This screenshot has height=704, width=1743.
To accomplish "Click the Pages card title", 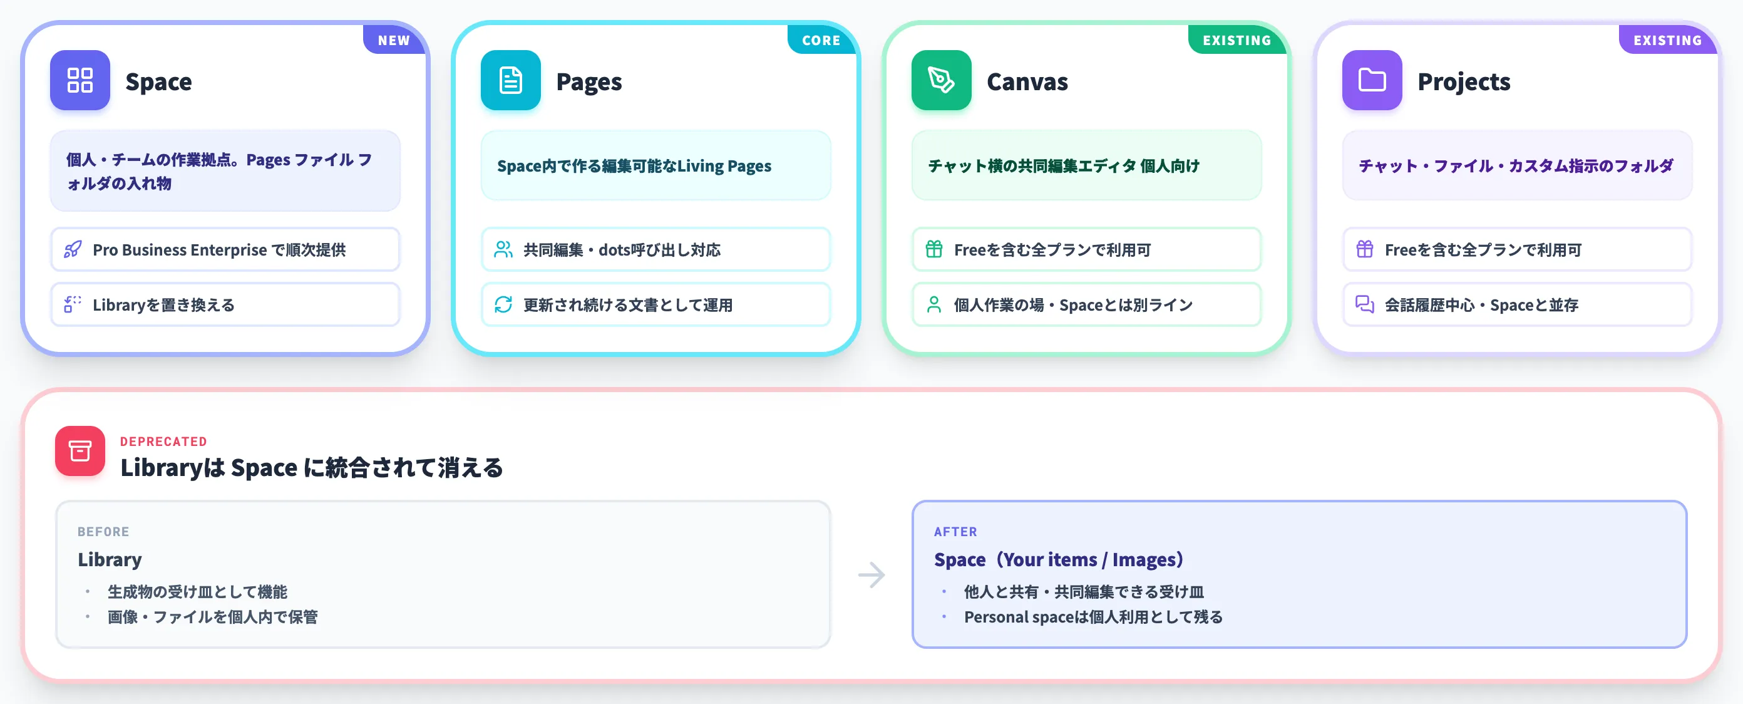I will (589, 81).
